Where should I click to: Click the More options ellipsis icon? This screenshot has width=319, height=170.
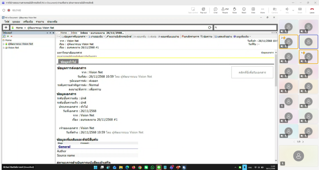coord(262,10)
